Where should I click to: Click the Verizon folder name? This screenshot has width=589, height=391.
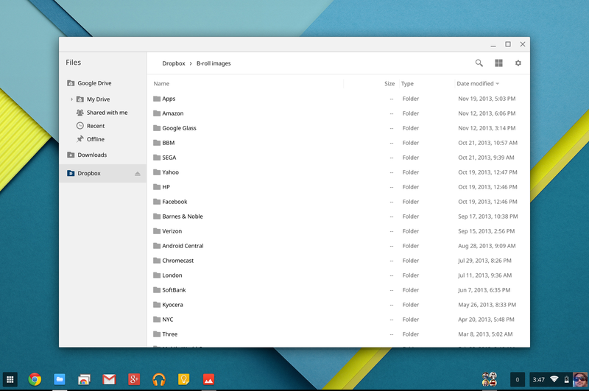click(172, 231)
